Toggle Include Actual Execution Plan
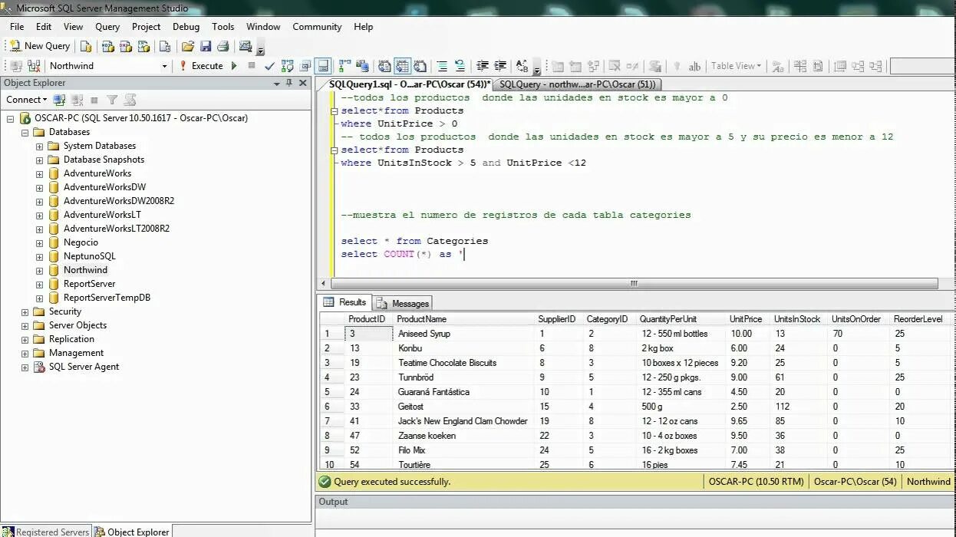956x537 pixels. (345, 66)
